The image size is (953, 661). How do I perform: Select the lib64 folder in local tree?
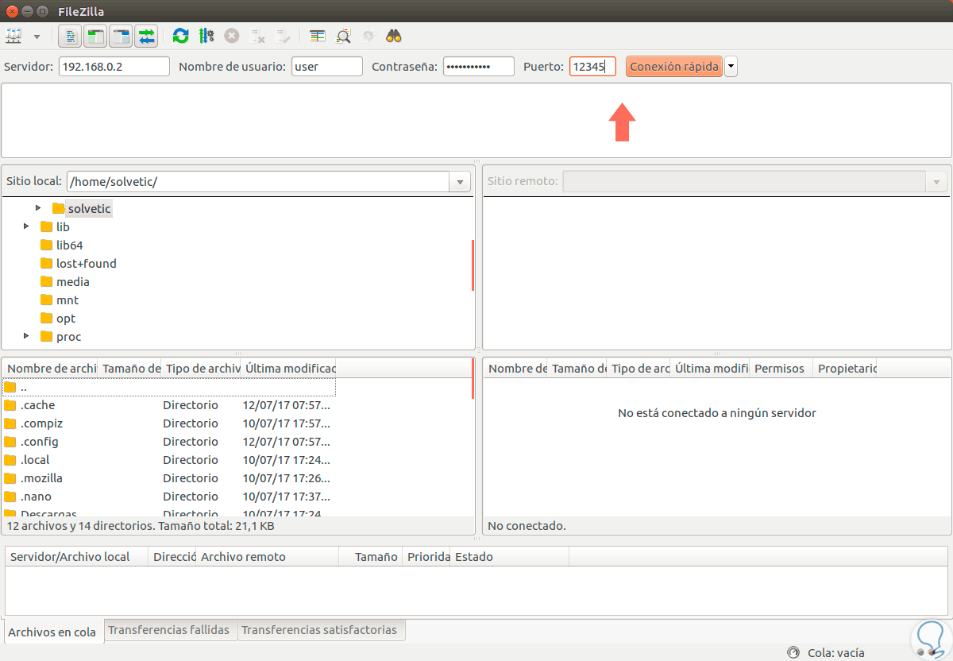[61, 245]
